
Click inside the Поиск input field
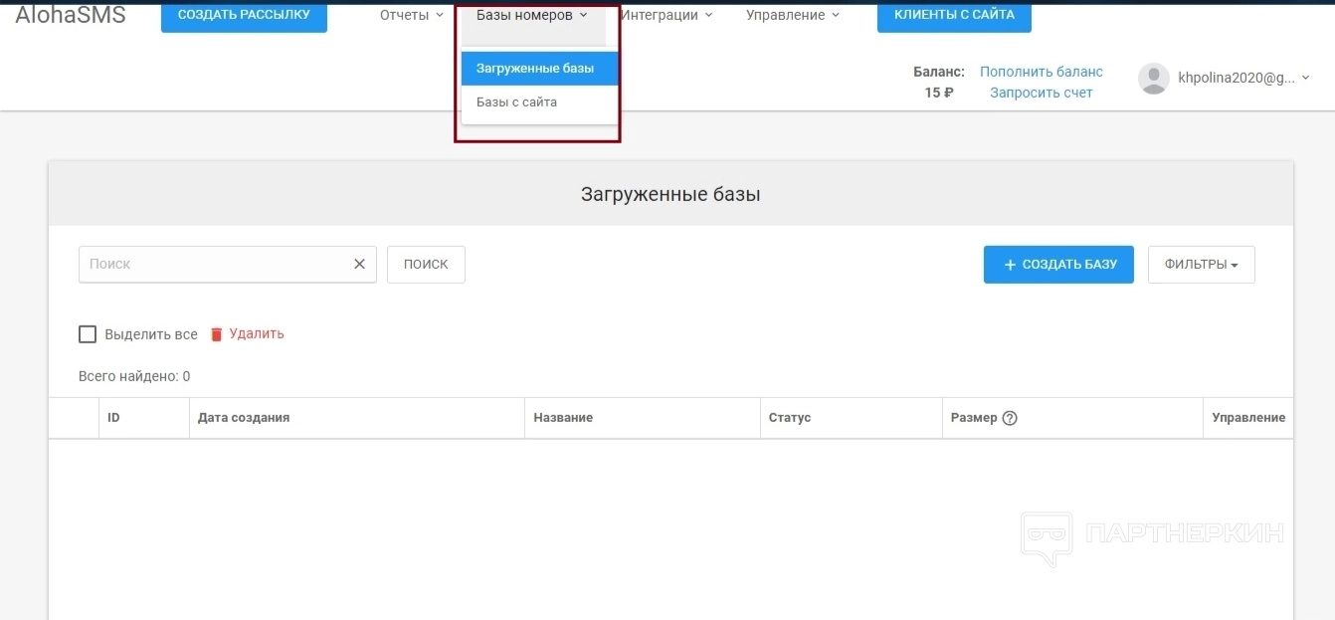214,265
